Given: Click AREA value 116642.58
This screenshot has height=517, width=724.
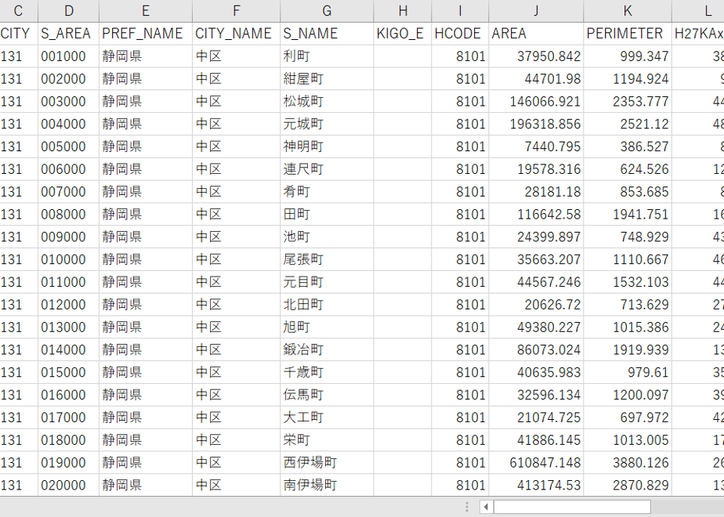Looking at the screenshot, I should 536,214.
